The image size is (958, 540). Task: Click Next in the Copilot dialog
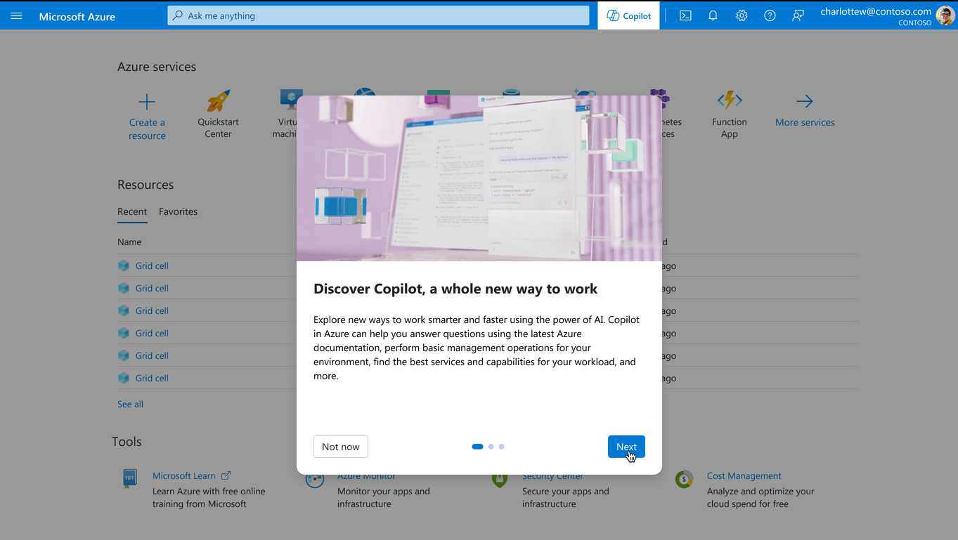[x=626, y=446]
